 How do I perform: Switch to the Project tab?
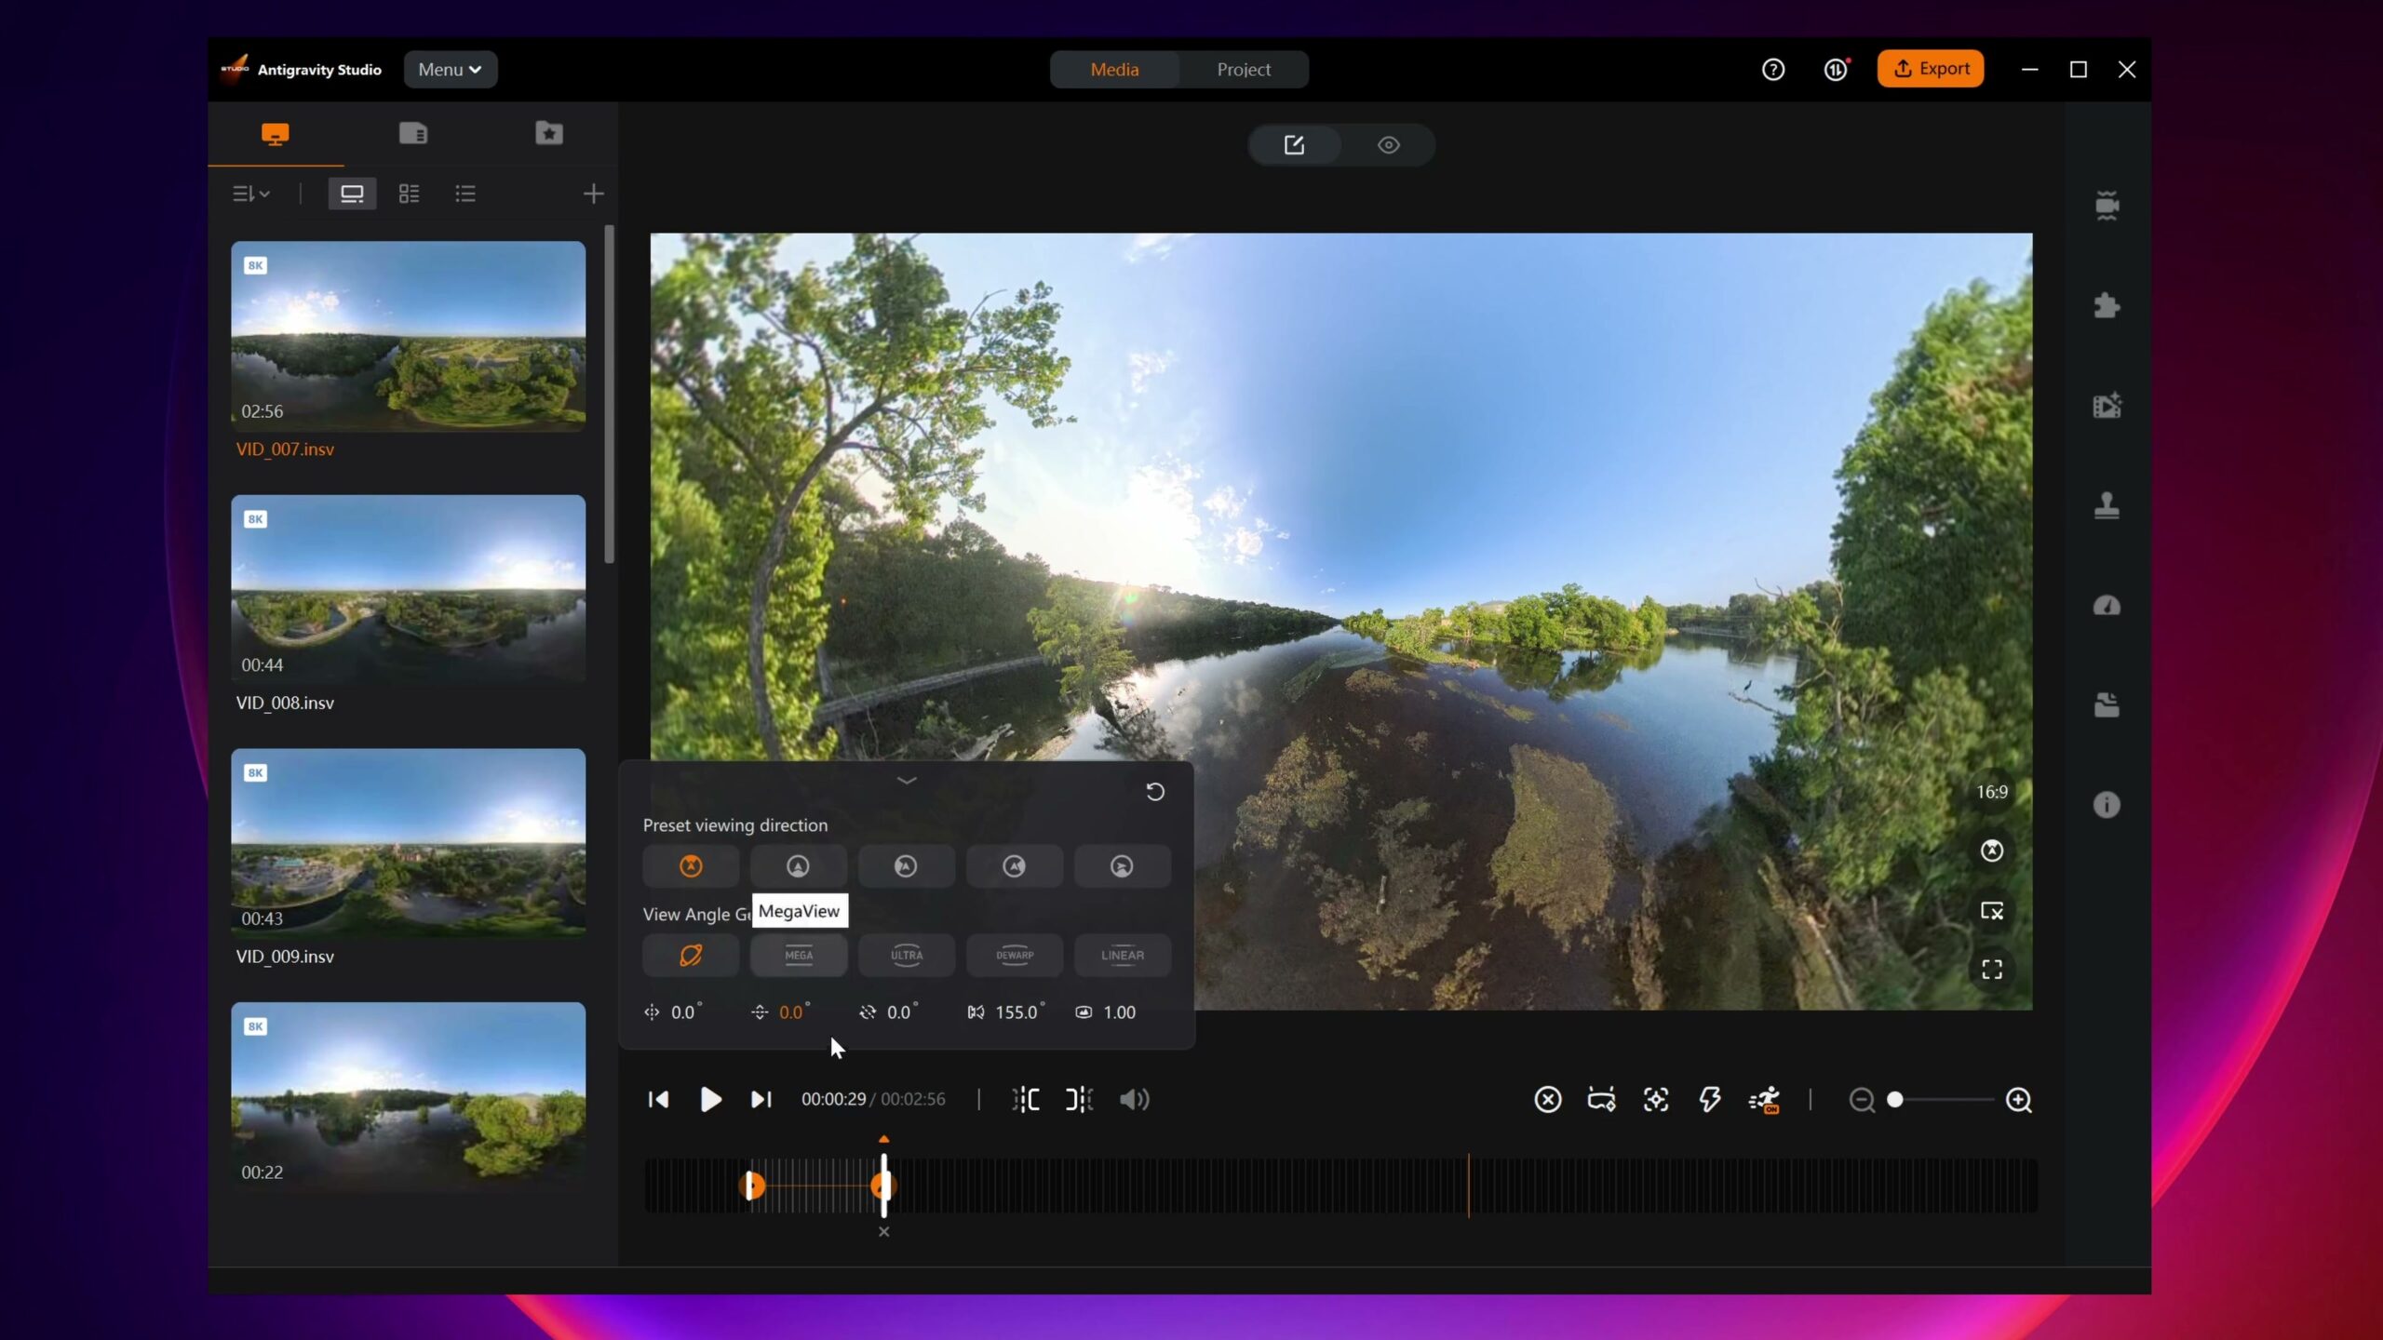coord(1243,70)
